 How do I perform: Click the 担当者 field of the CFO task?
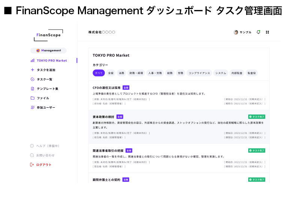(x=109, y=104)
